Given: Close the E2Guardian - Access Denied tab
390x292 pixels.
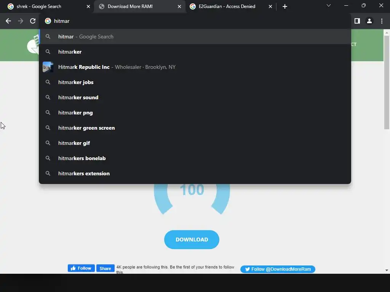Looking at the screenshot, I should pyautogui.click(x=270, y=6).
